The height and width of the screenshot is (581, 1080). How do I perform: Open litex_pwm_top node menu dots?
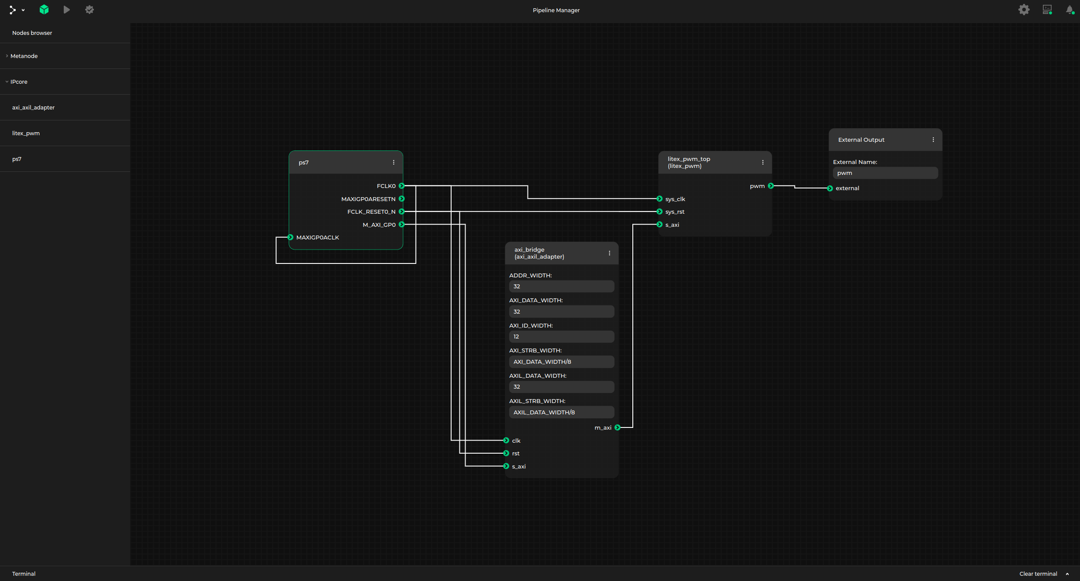tap(763, 162)
